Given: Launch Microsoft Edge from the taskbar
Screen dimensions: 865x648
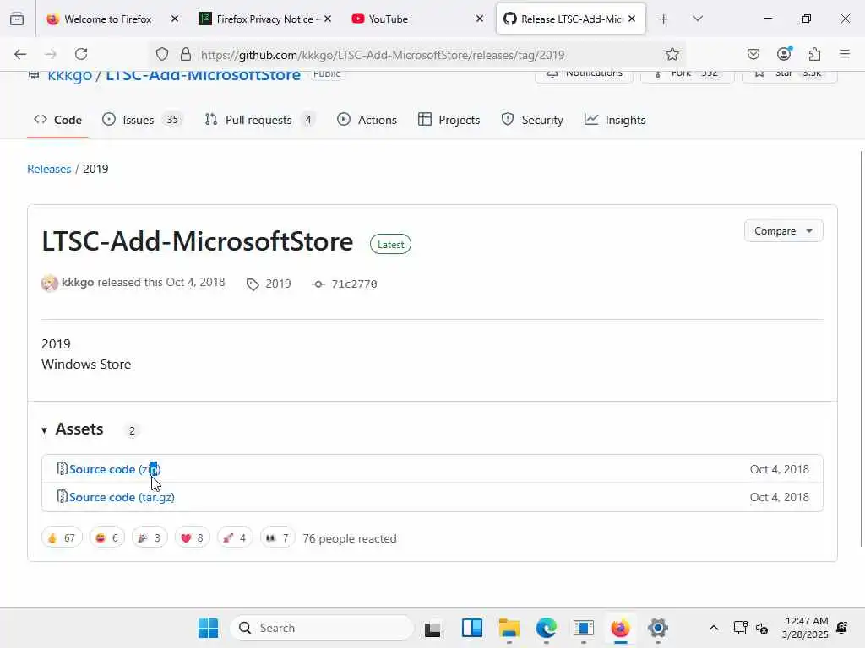Looking at the screenshot, I should click(x=547, y=628).
